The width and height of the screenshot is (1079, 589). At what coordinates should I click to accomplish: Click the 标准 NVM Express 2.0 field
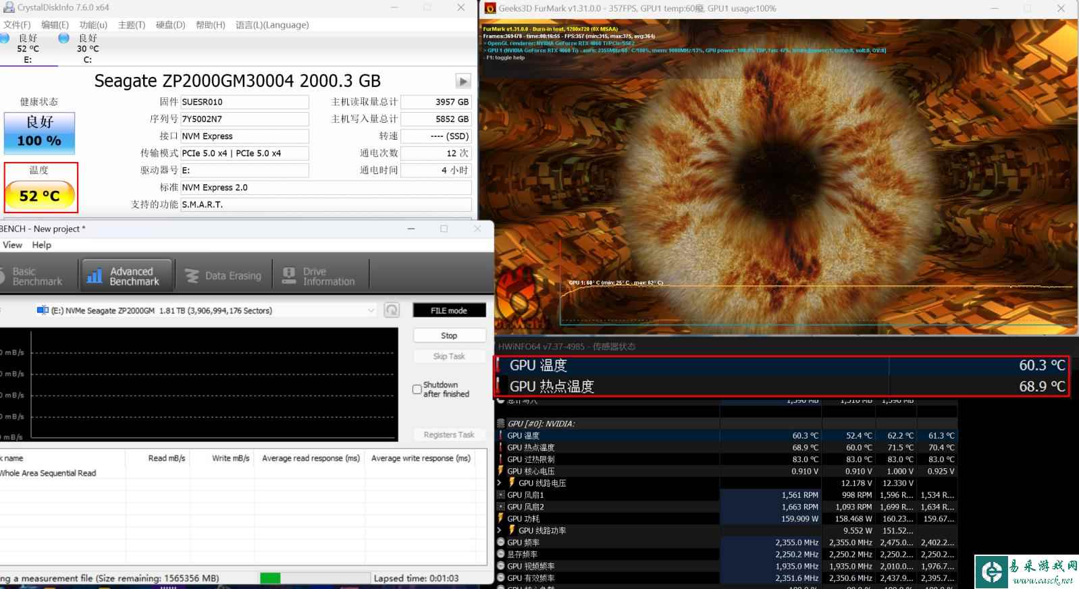tap(326, 188)
